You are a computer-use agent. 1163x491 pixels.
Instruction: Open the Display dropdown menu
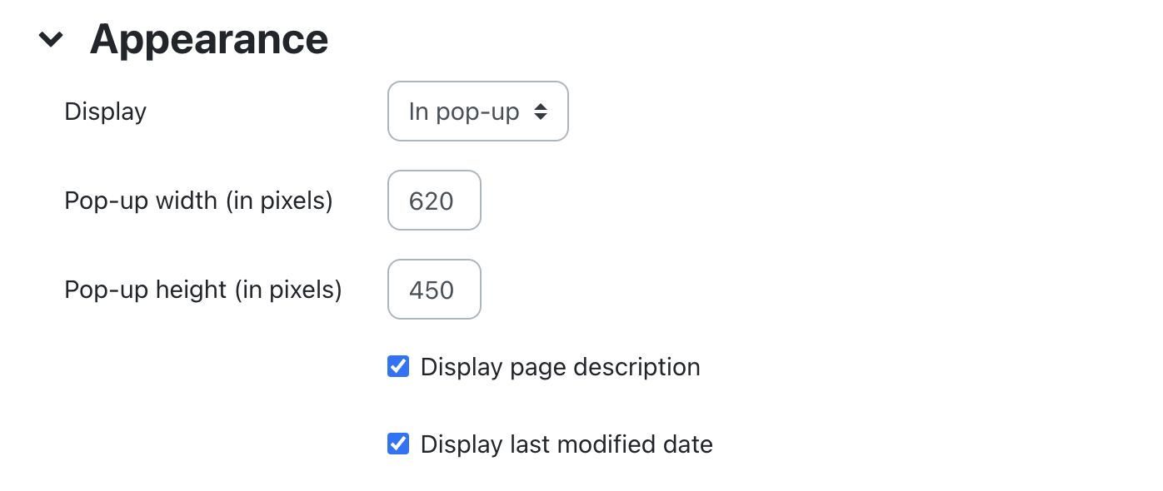(477, 112)
